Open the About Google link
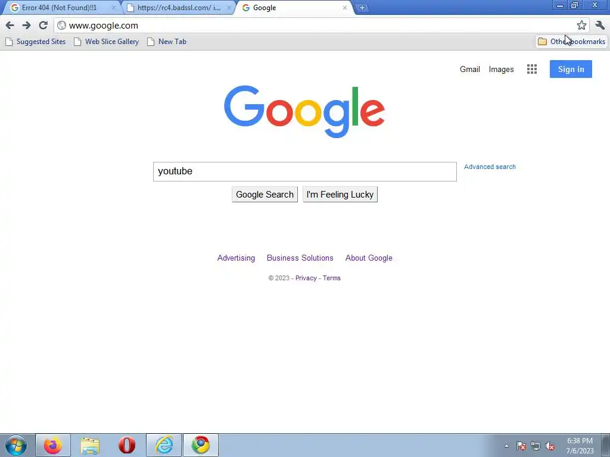The height and width of the screenshot is (457, 610). (369, 258)
